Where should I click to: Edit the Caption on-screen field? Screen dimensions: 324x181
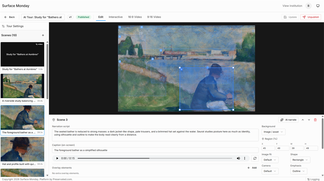point(155,150)
